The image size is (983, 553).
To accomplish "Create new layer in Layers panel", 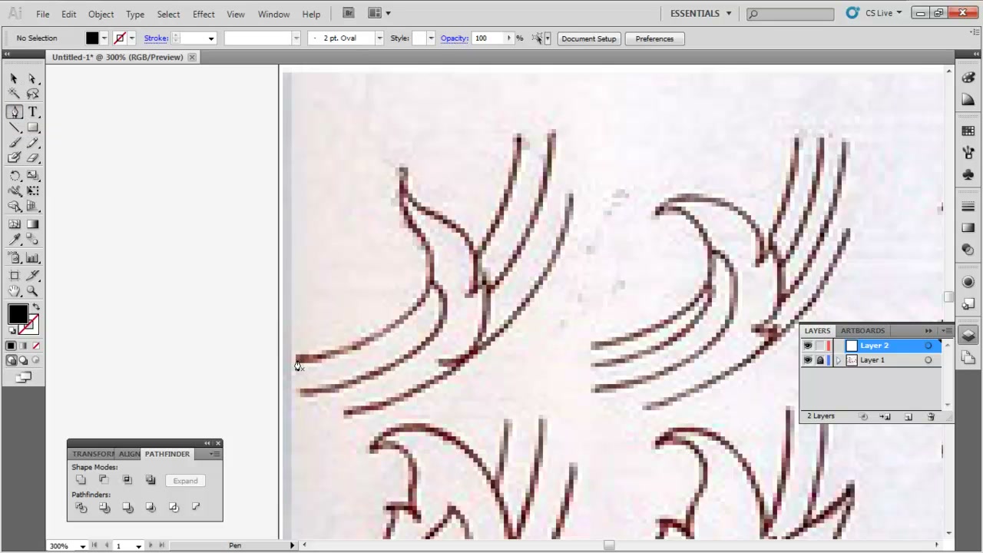I will (x=908, y=416).
